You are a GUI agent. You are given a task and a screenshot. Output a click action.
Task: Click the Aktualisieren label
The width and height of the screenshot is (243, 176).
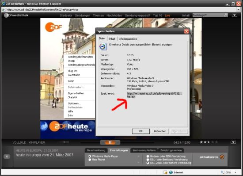[x=209, y=157]
